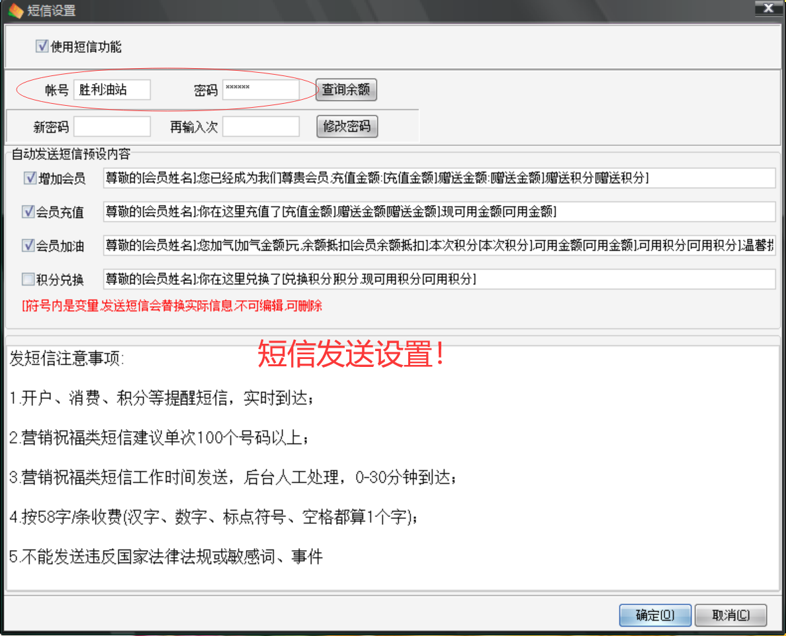Viewport: 786px width, 636px height.
Task: Uncheck the 会员充值 checkbox
Action: pos(28,212)
